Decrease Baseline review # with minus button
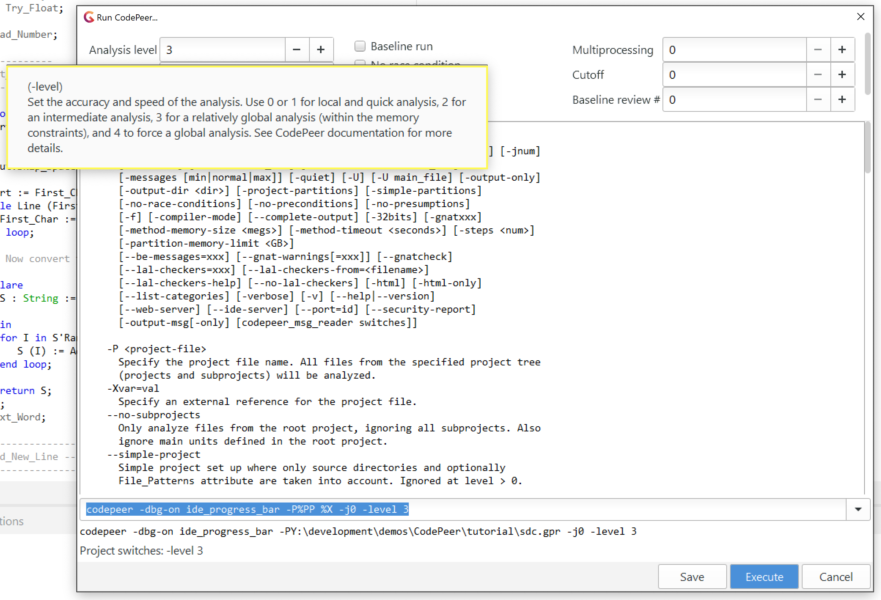The height and width of the screenshot is (600, 881). point(818,100)
